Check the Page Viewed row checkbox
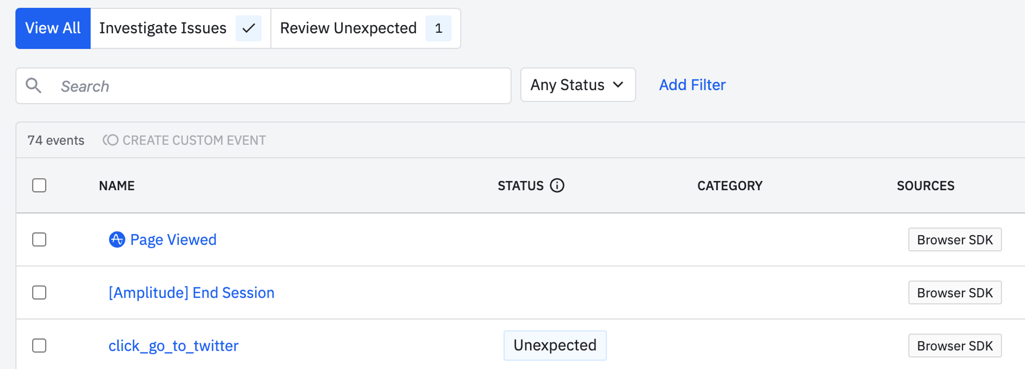The image size is (1025, 369). click(x=39, y=239)
